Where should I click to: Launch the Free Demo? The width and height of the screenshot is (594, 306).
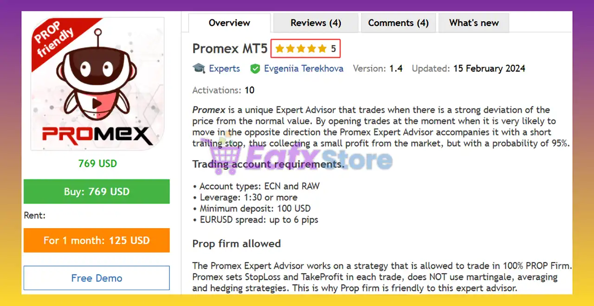tap(97, 278)
